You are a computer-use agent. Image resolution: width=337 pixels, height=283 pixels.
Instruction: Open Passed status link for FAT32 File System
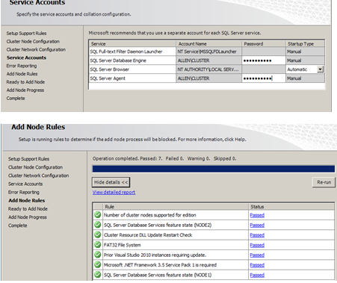257,245
